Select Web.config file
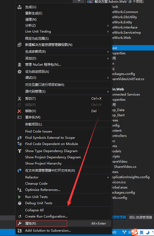The height and width of the screenshot is (236, 154). (x=120, y=198)
